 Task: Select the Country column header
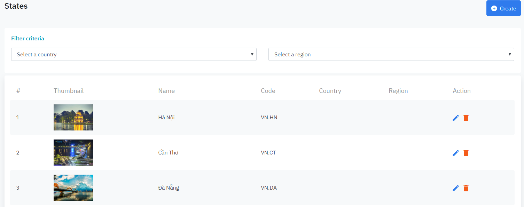click(330, 91)
